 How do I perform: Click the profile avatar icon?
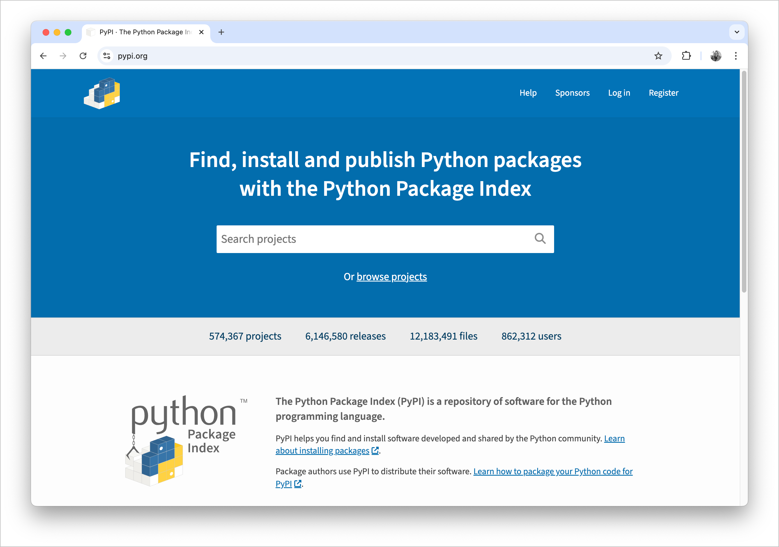click(x=716, y=56)
